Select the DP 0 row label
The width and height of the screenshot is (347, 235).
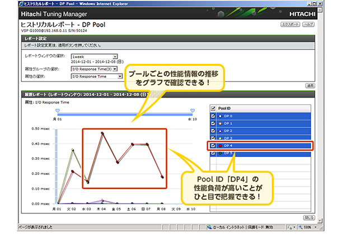[228, 116]
